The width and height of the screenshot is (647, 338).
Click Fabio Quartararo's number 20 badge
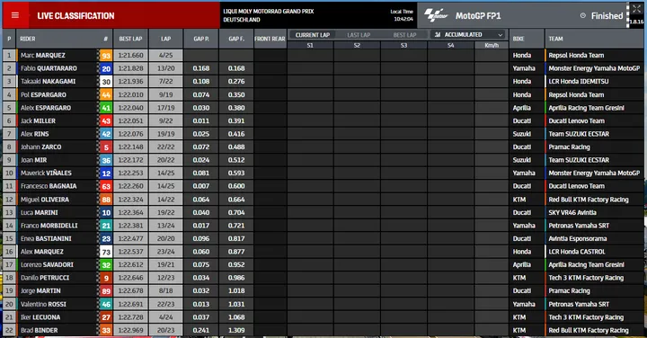pos(106,68)
